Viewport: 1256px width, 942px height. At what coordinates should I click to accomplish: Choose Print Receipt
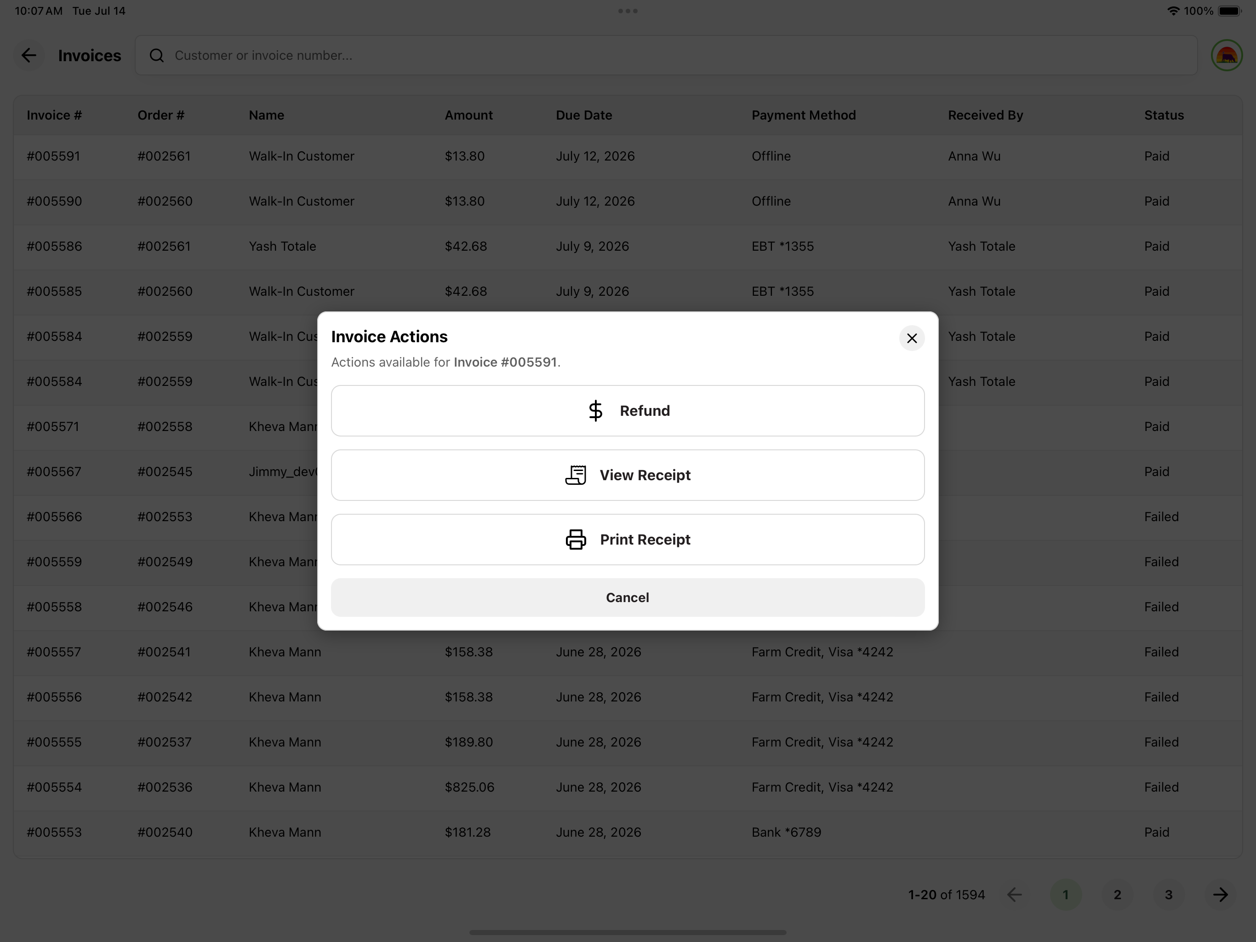click(x=628, y=539)
